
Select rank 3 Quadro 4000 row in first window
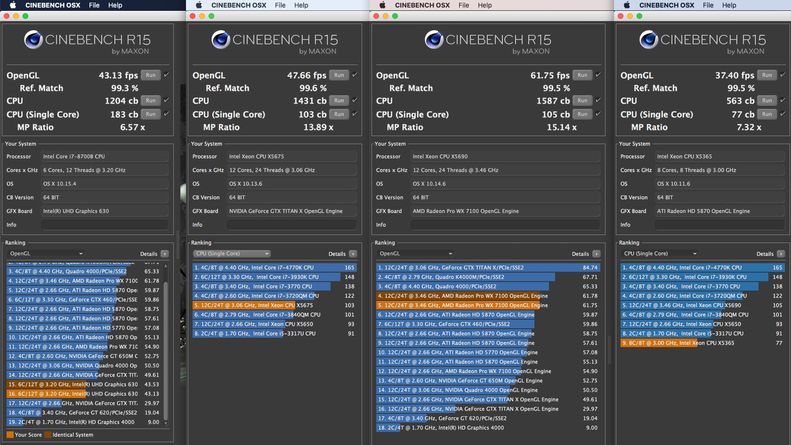(x=84, y=271)
